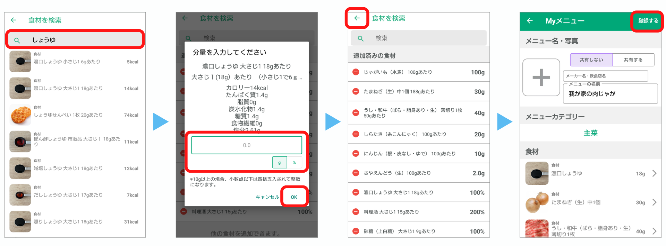Viewport: 666px width, 246px height.
Task: Click thumbnail of ぽん酢しょうゆ spoon
Action: [x=20, y=142]
